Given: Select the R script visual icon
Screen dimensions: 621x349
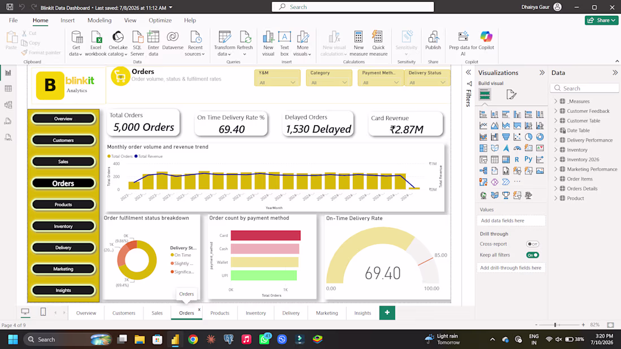Looking at the screenshot, I should tap(517, 160).
